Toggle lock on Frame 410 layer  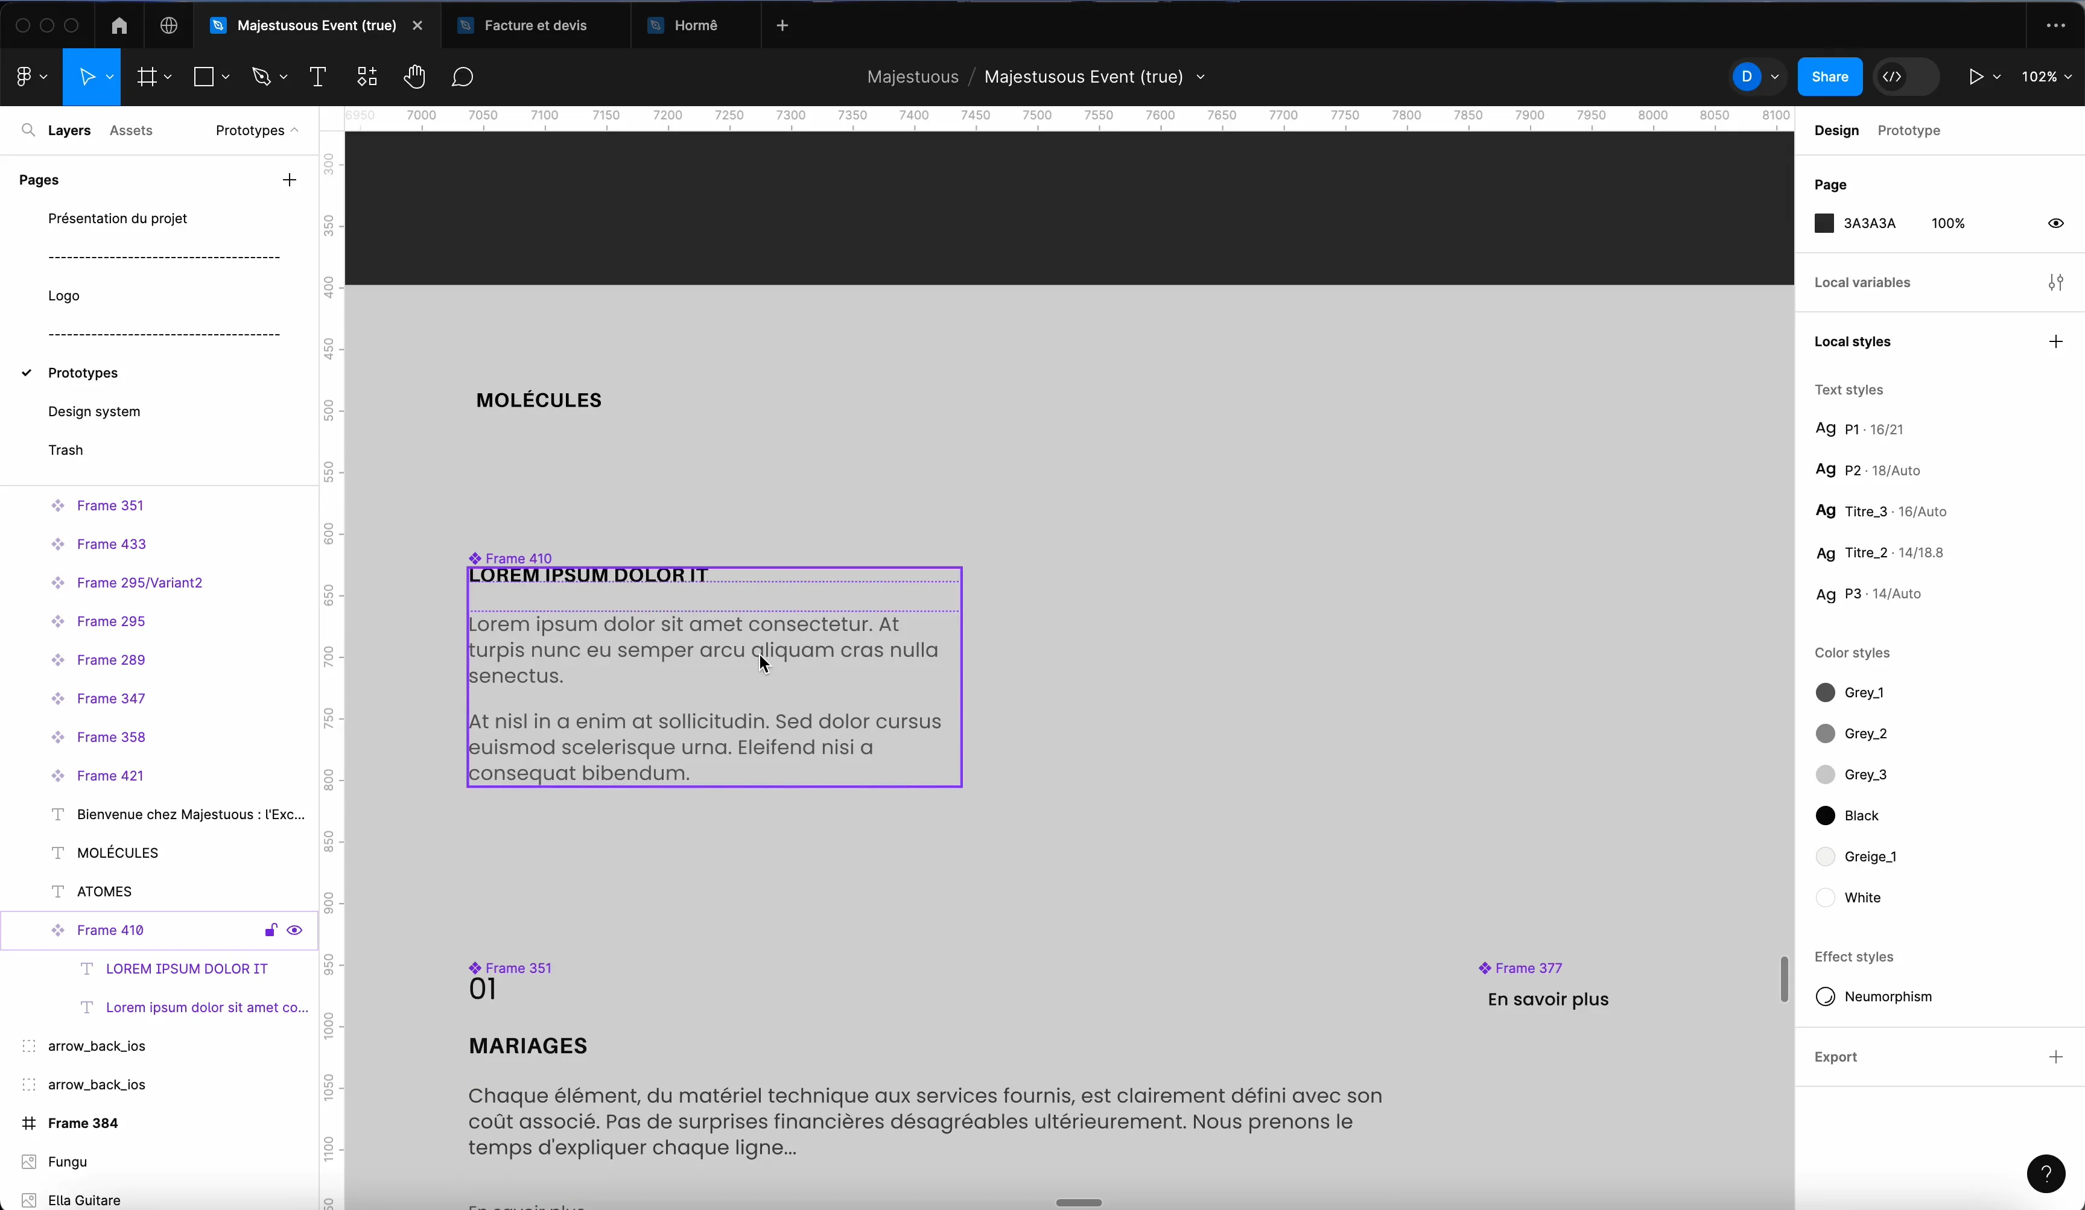pos(270,931)
